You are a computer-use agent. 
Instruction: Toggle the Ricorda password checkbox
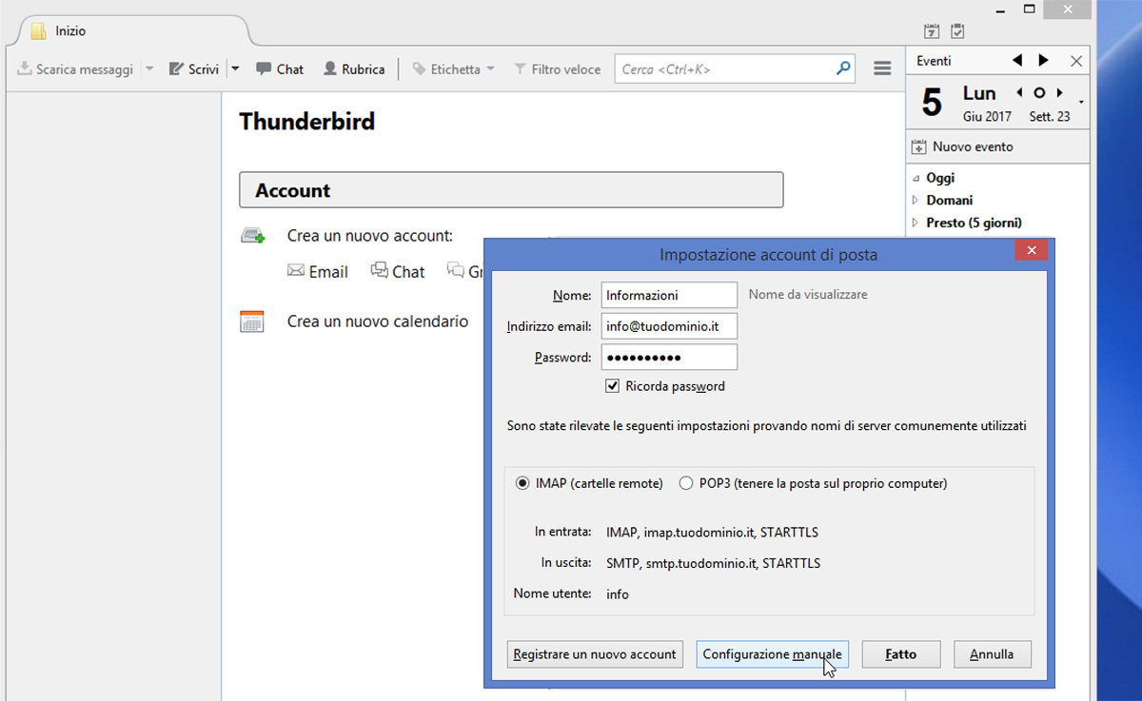613,386
